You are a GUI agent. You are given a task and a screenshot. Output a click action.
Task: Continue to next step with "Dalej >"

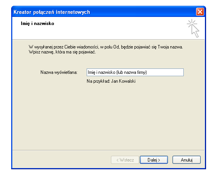[154, 160]
